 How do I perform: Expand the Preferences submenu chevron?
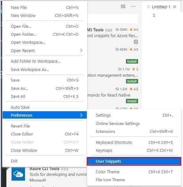81,115
